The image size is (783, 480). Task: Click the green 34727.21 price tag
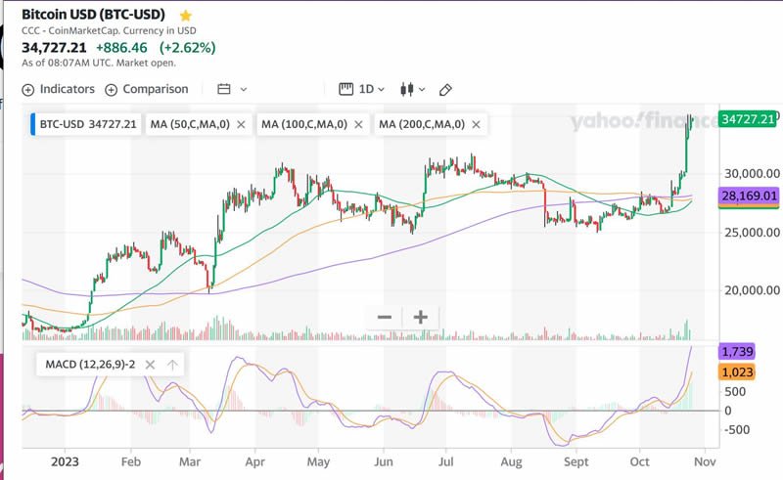(x=749, y=118)
